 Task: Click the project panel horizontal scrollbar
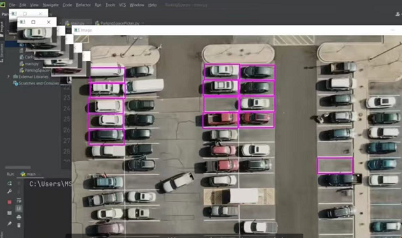[x=18, y=167]
